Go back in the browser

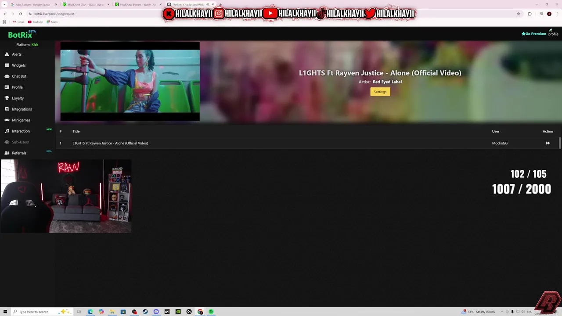pyautogui.click(x=5, y=14)
